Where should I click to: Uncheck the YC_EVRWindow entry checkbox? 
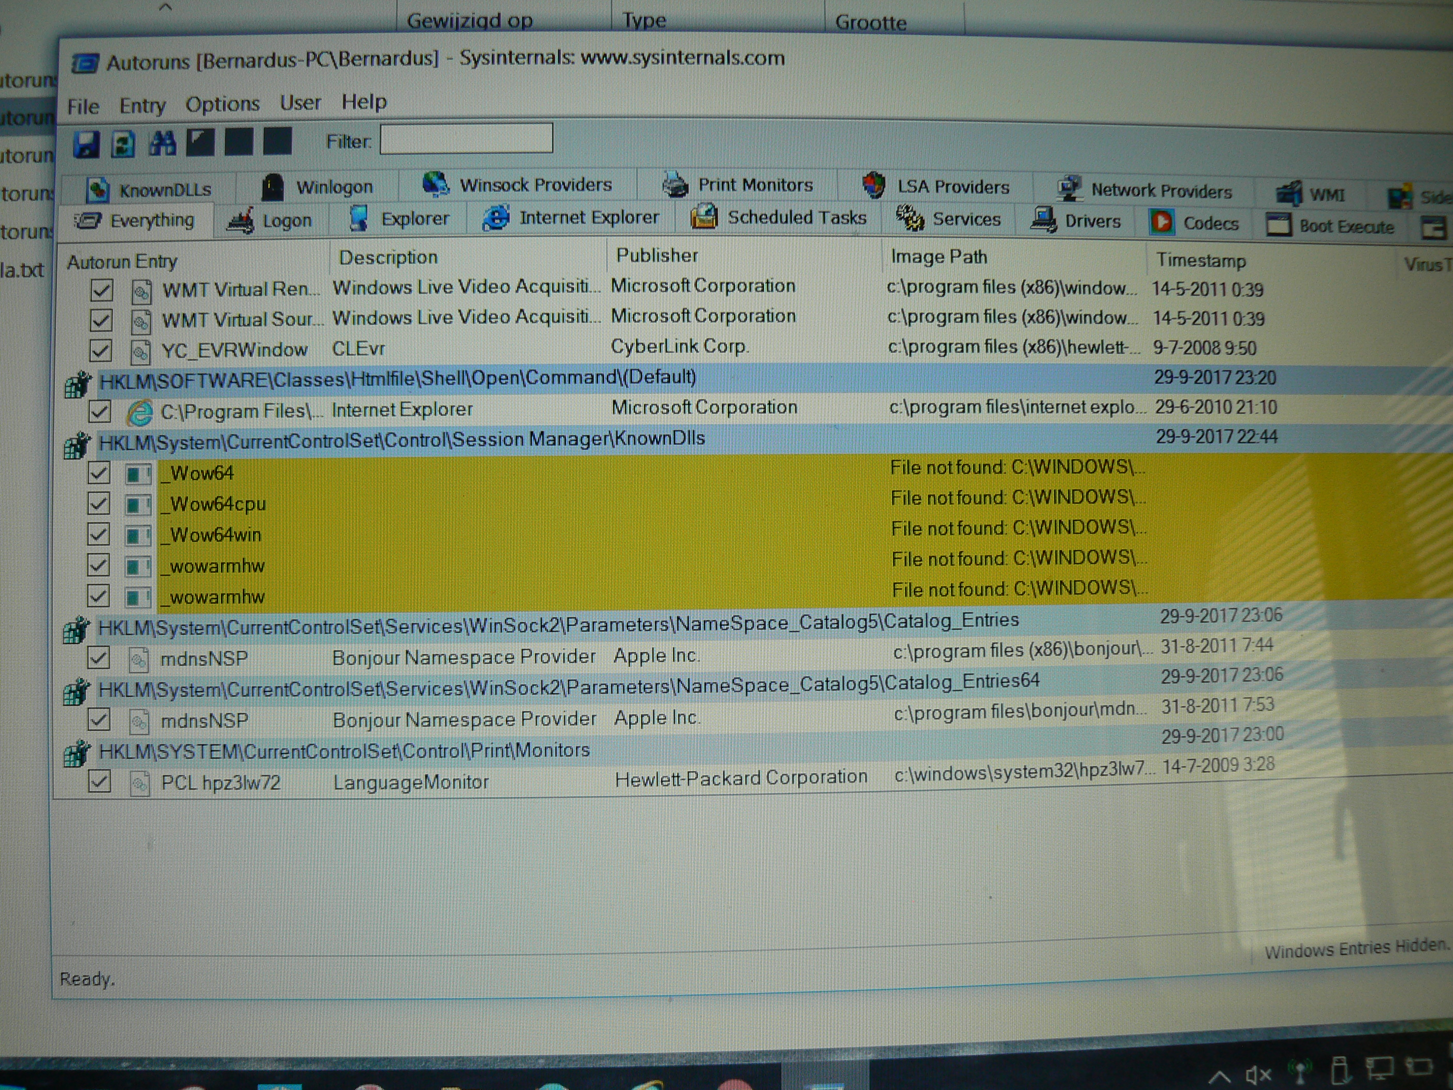(x=101, y=350)
